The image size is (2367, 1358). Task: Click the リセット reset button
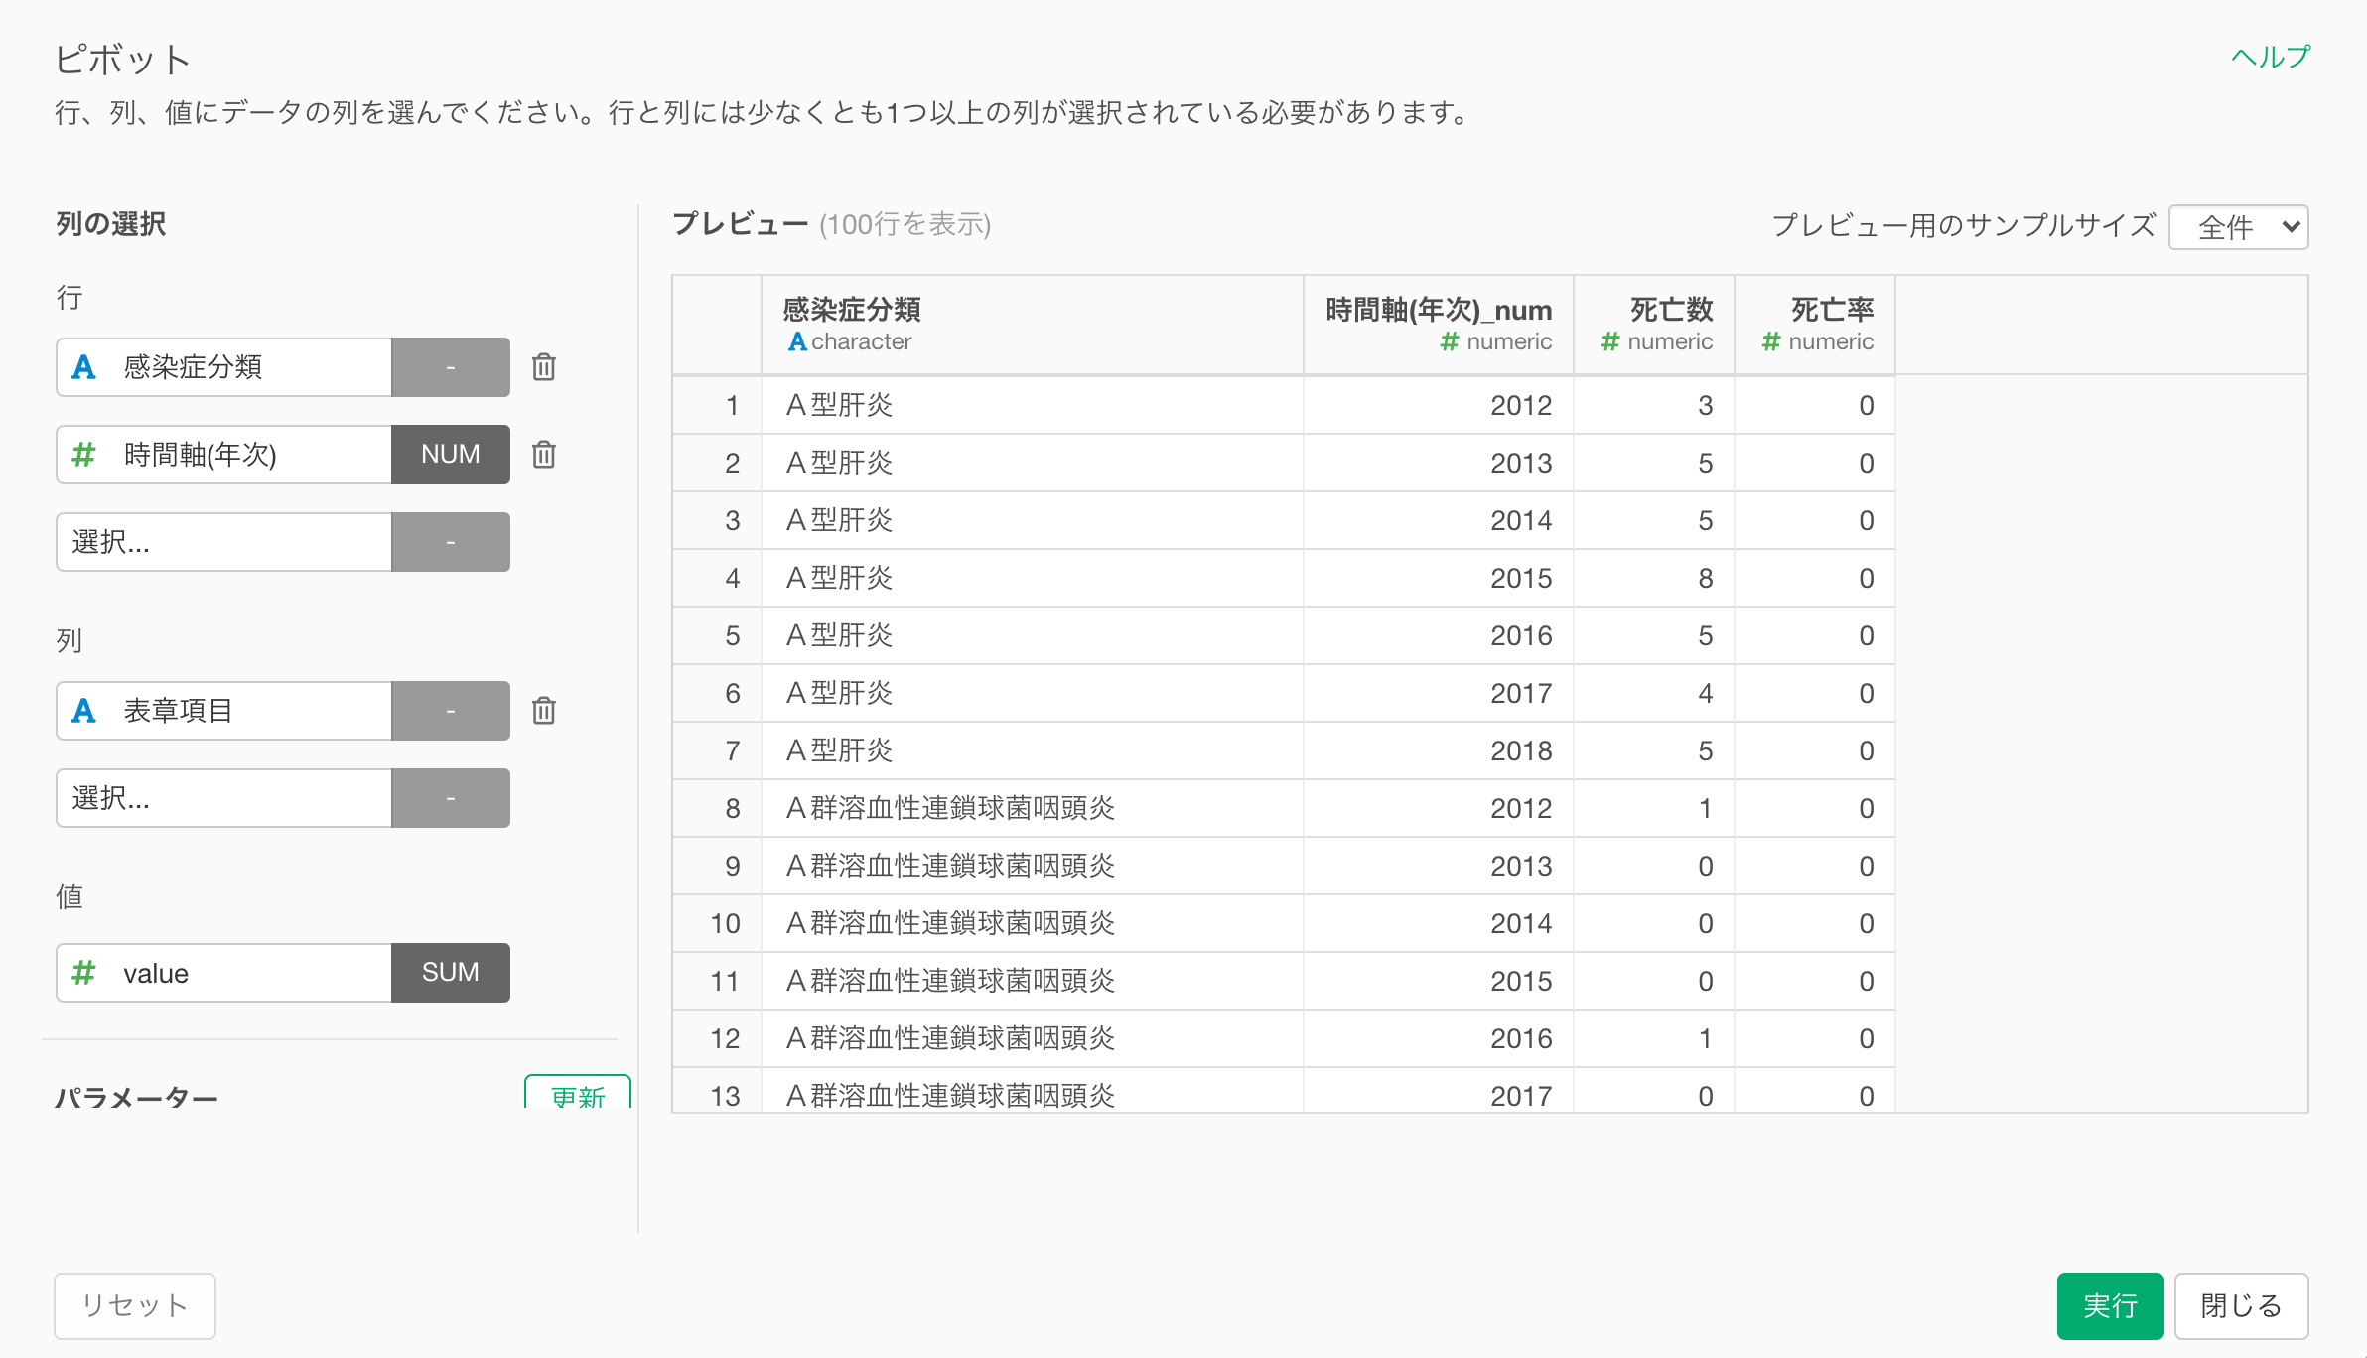pos(135,1305)
